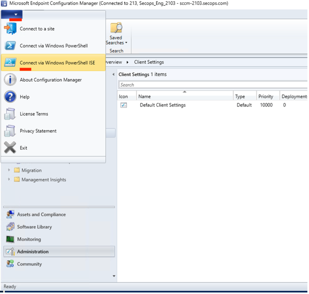This screenshot has height=294, width=309.
Task: Click the Overview breadcrumb
Action: click(114, 62)
